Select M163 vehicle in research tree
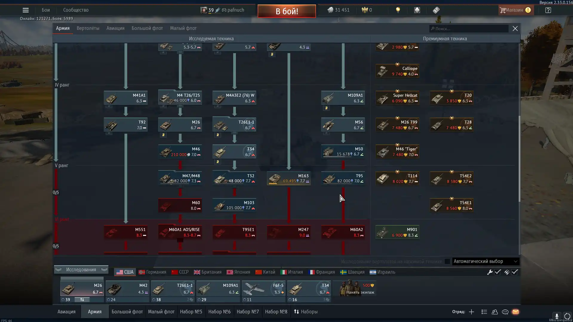The width and height of the screenshot is (573, 322). coord(289,178)
